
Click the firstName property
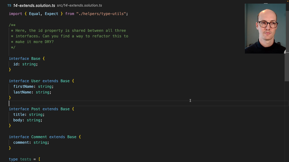click(23, 86)
